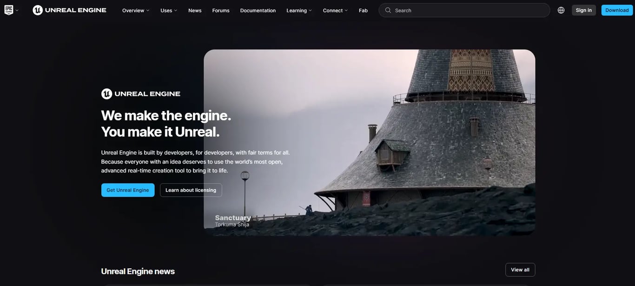Open the Forums link
The width and height of the screenshot is (635, 286).
point(221,10)
